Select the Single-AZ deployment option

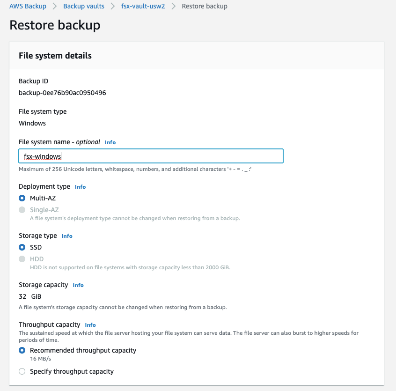point(22,209)
